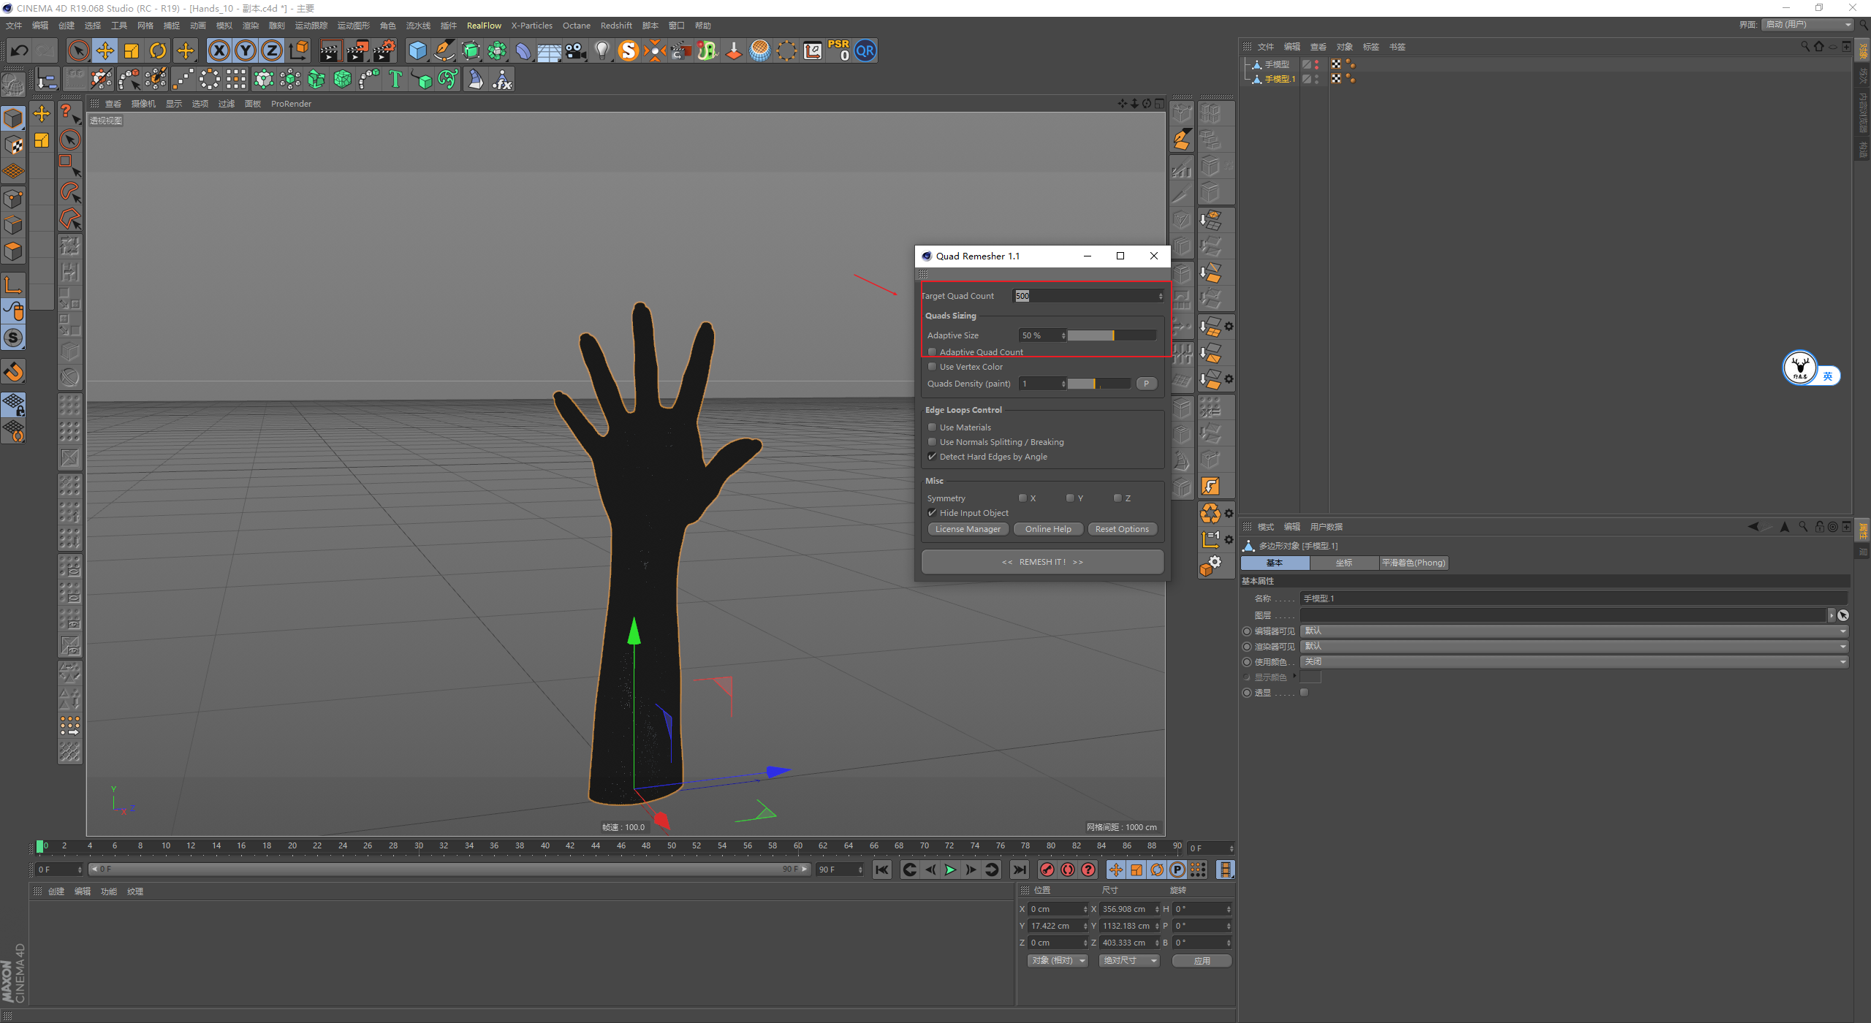
Task: Select the Move tool in top toolbar
Action: pyautogui.click(x=105, y=50)
